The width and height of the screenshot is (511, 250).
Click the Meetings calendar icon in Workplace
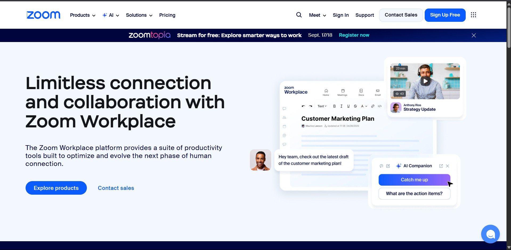coord(343,91)
